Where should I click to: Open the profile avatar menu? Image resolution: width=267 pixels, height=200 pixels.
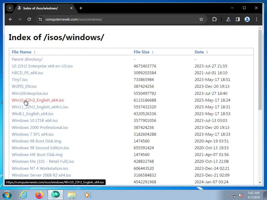click(247, 19)
